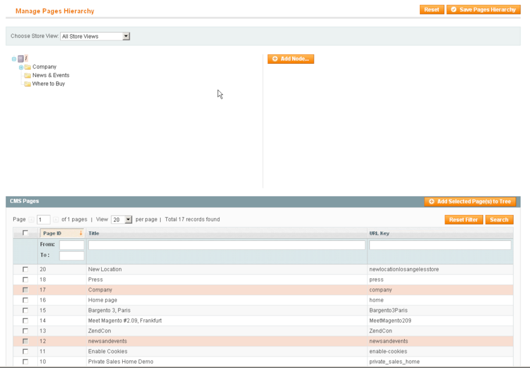This screenshot has width=530, height=368.
Task: Sort by the URL Key column header
Action: point(379,233)
